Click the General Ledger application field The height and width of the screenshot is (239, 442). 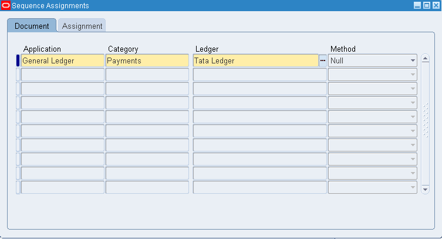point(62,60)
